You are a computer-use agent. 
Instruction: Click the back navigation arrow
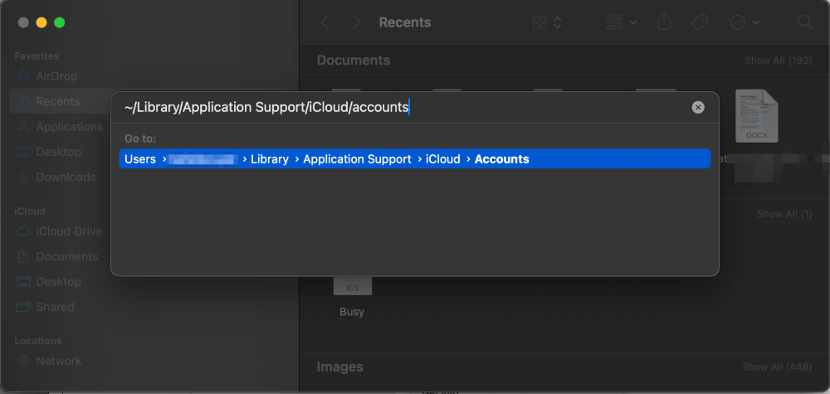point(325,22)
